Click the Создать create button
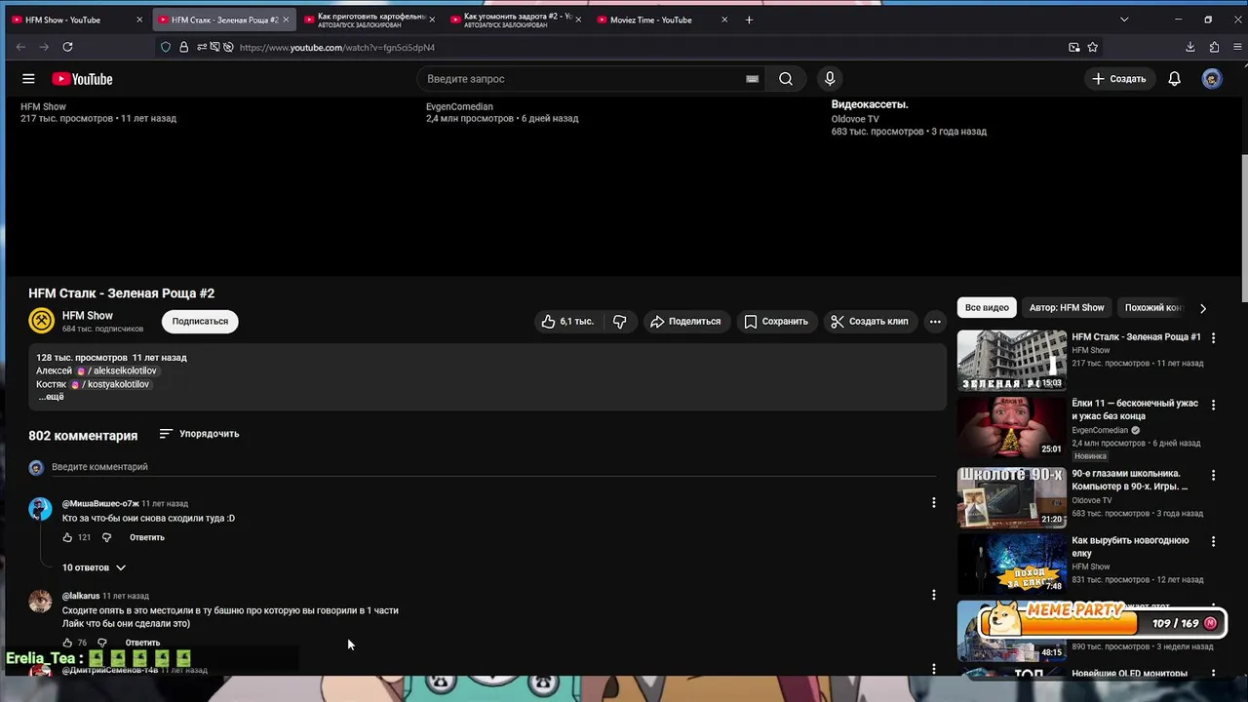Viewport: 1248px width, 702px height. tap(1119, 79)
